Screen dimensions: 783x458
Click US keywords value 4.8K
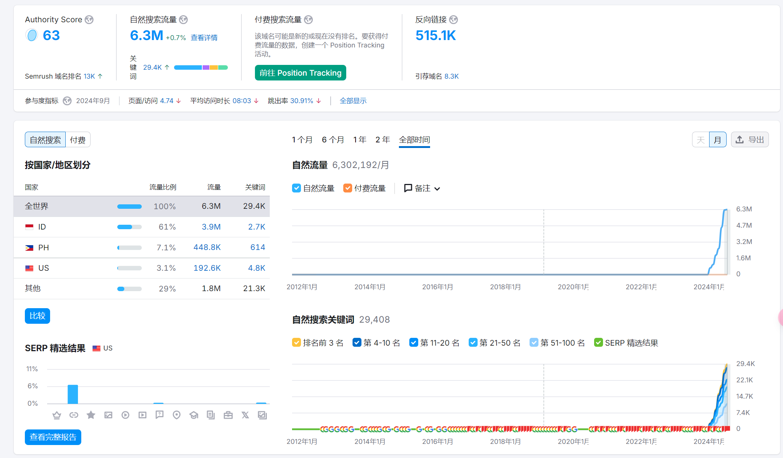pyautogui.click(x=257, y=268)
